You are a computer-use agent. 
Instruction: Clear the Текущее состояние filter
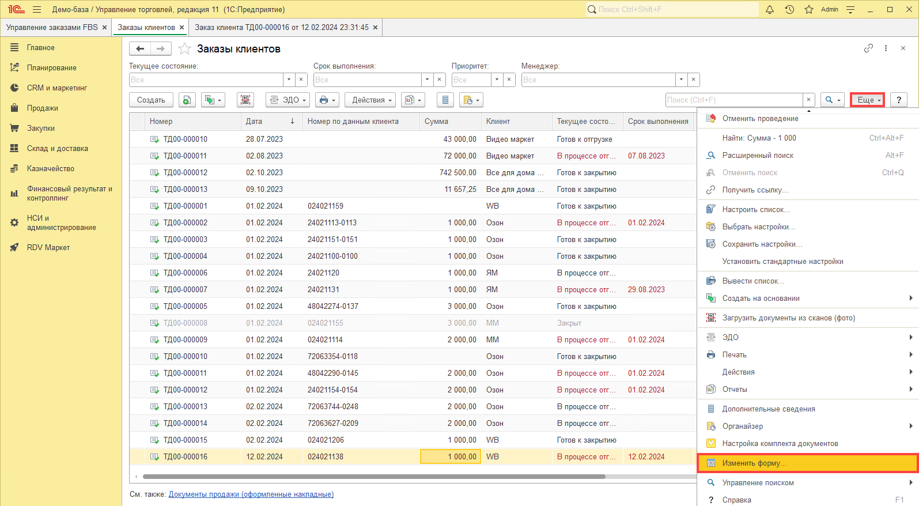click(x=301, y=80)
